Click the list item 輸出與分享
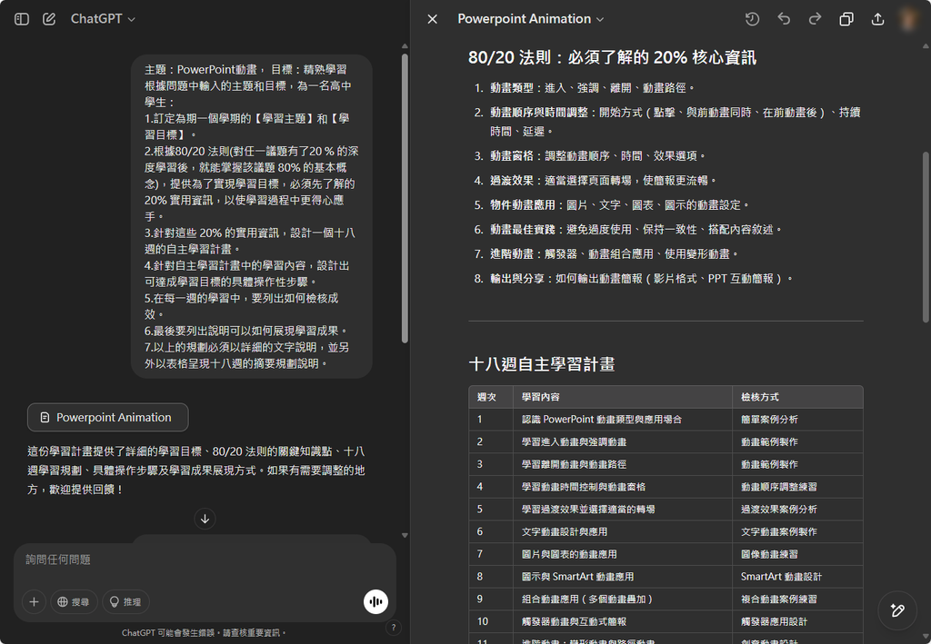Screen dimensions: 931x644 [x=642, y=279]
